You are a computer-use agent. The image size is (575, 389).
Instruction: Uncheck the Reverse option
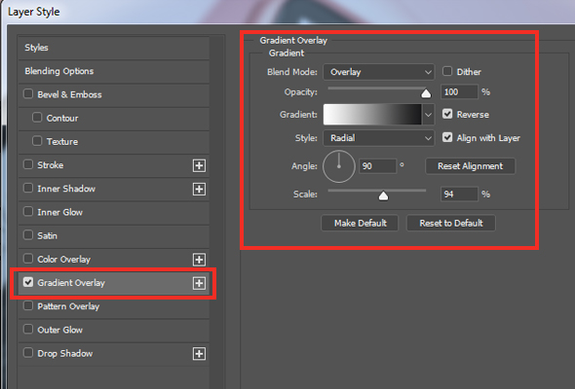coord(447,114)
